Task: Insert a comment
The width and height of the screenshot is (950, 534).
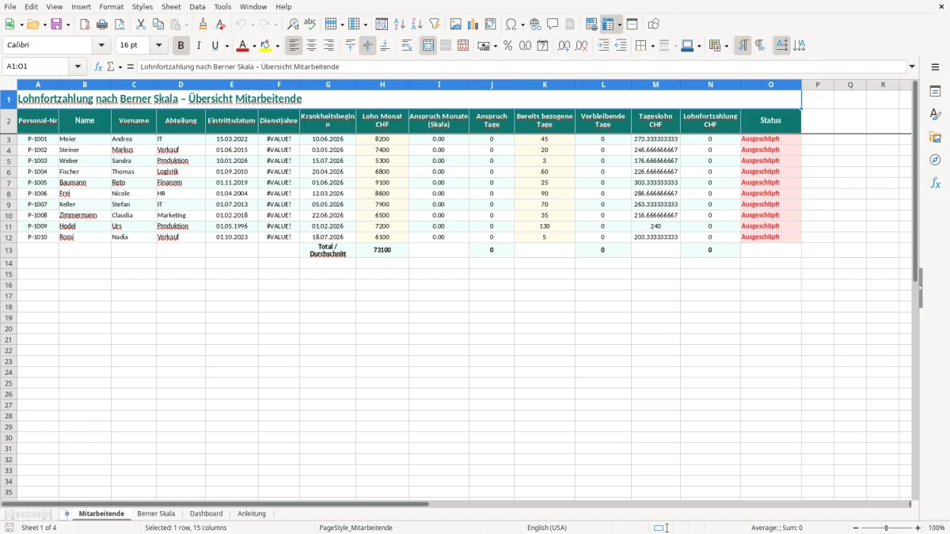Action: [553, 25]
